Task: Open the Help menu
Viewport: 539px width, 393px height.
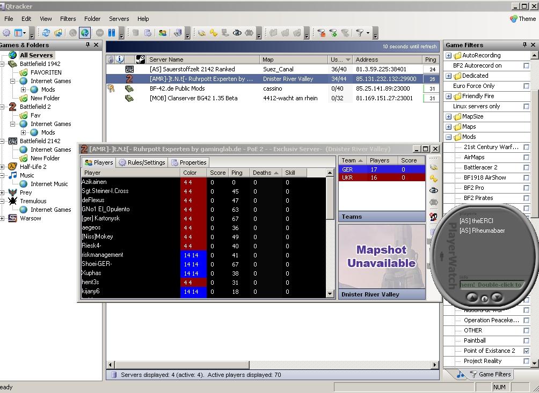Action: pos(143,19)
